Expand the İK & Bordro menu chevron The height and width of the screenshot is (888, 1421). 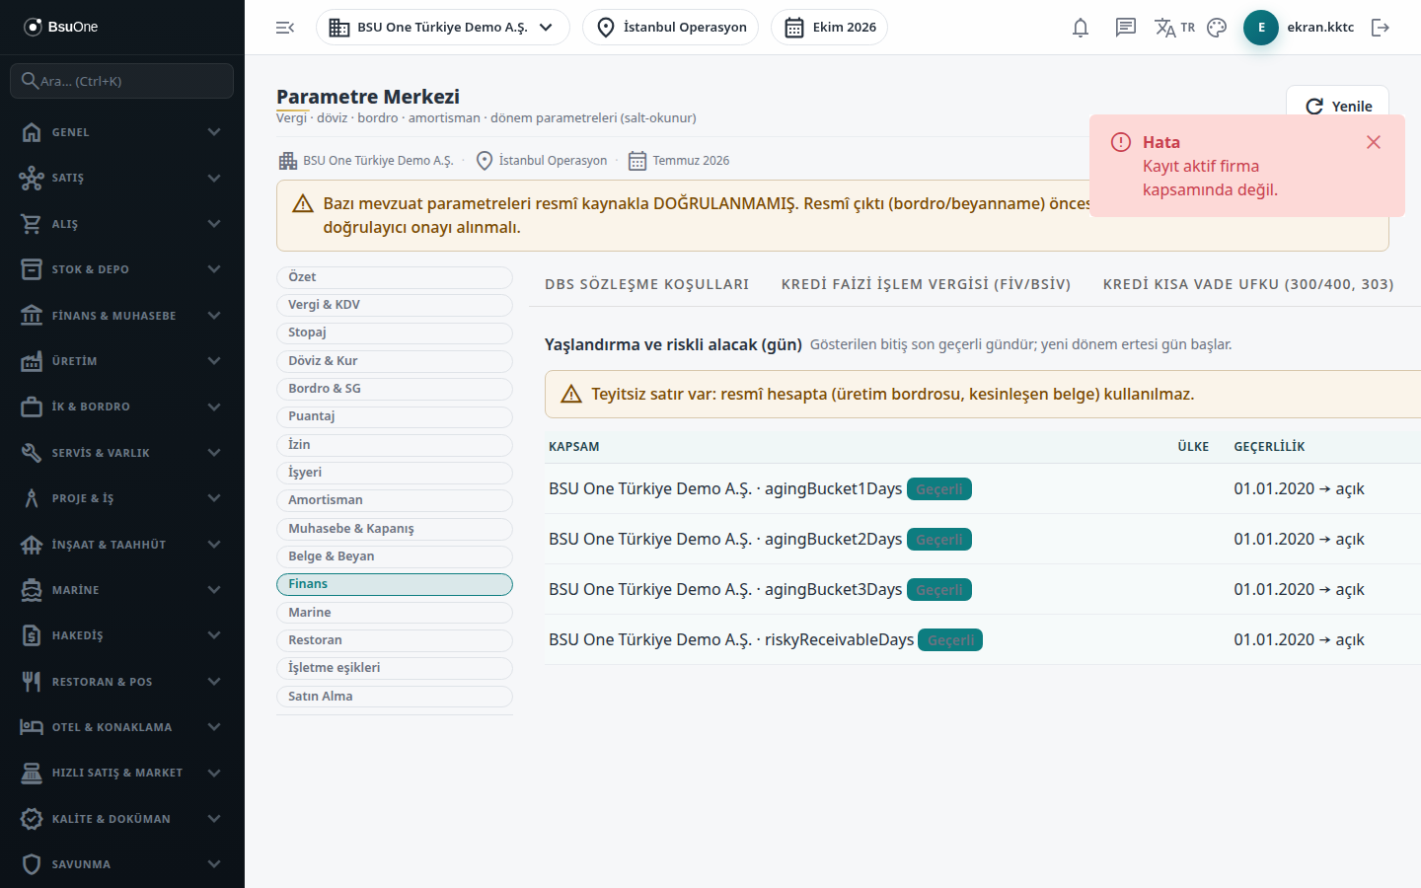tap(214, 407)
